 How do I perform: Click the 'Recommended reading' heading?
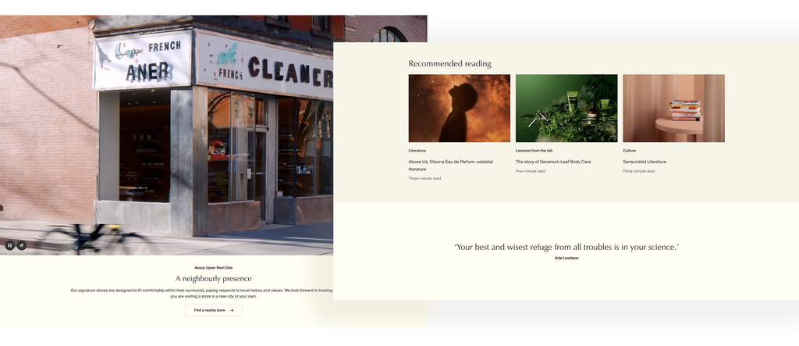(450, 64)
